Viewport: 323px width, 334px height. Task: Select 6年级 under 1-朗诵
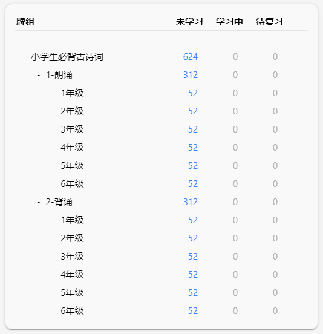[72, 184]
